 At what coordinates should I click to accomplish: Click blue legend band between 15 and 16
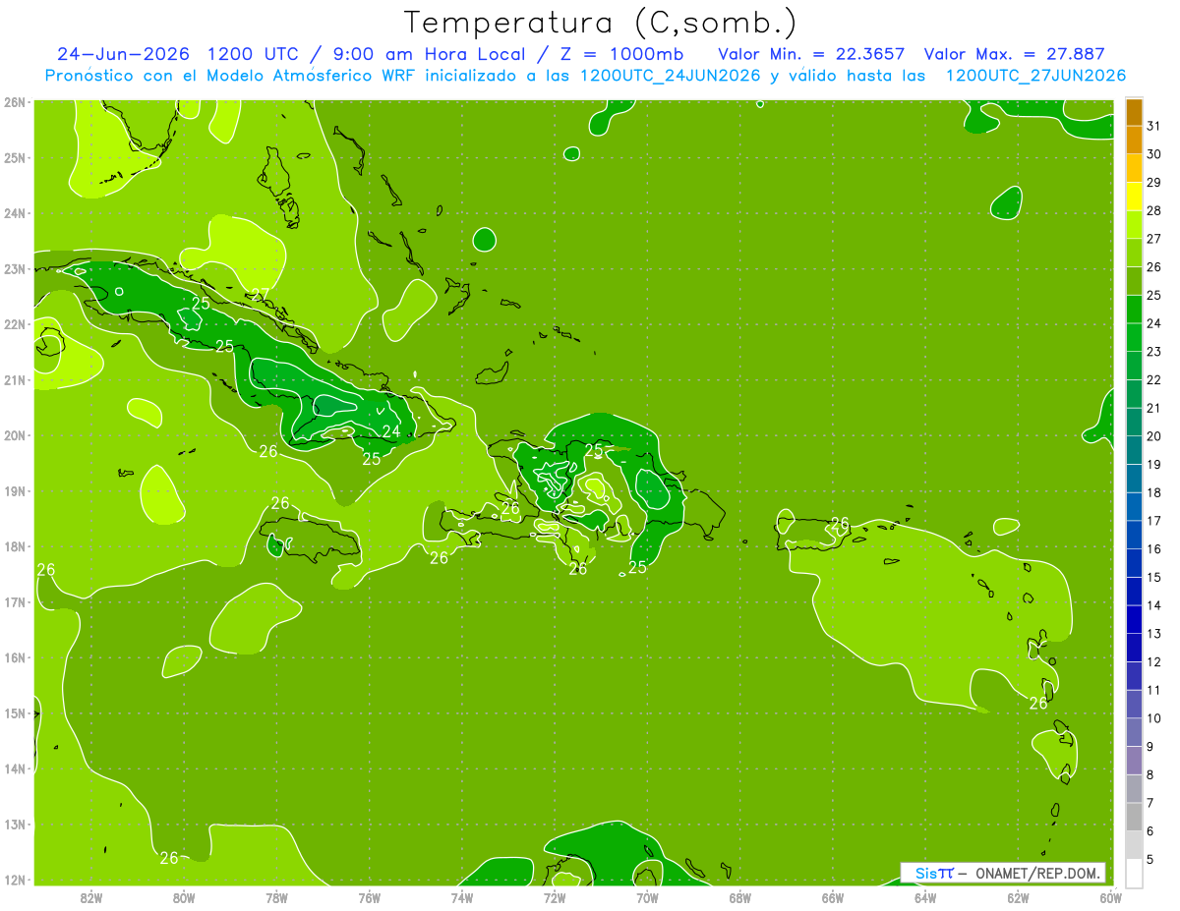coord(1134,562)
